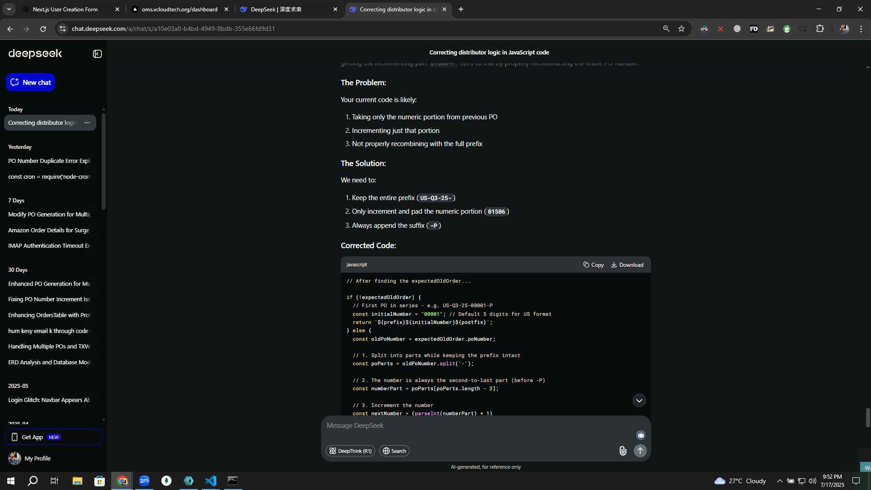Open const cron = require chat
The height and width of the screenshot is (490, 871).
point(49,176)
